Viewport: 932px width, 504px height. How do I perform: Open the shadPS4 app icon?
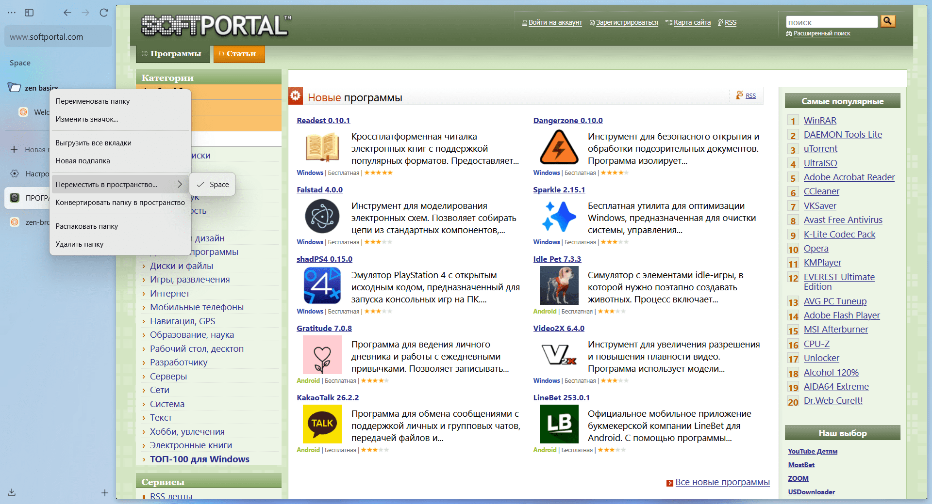point(322,286)
